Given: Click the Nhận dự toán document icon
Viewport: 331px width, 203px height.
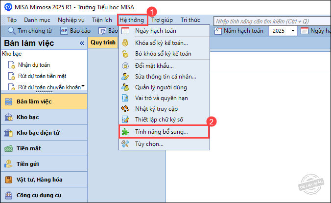Looking at the screenshot, I should (11, 65).
